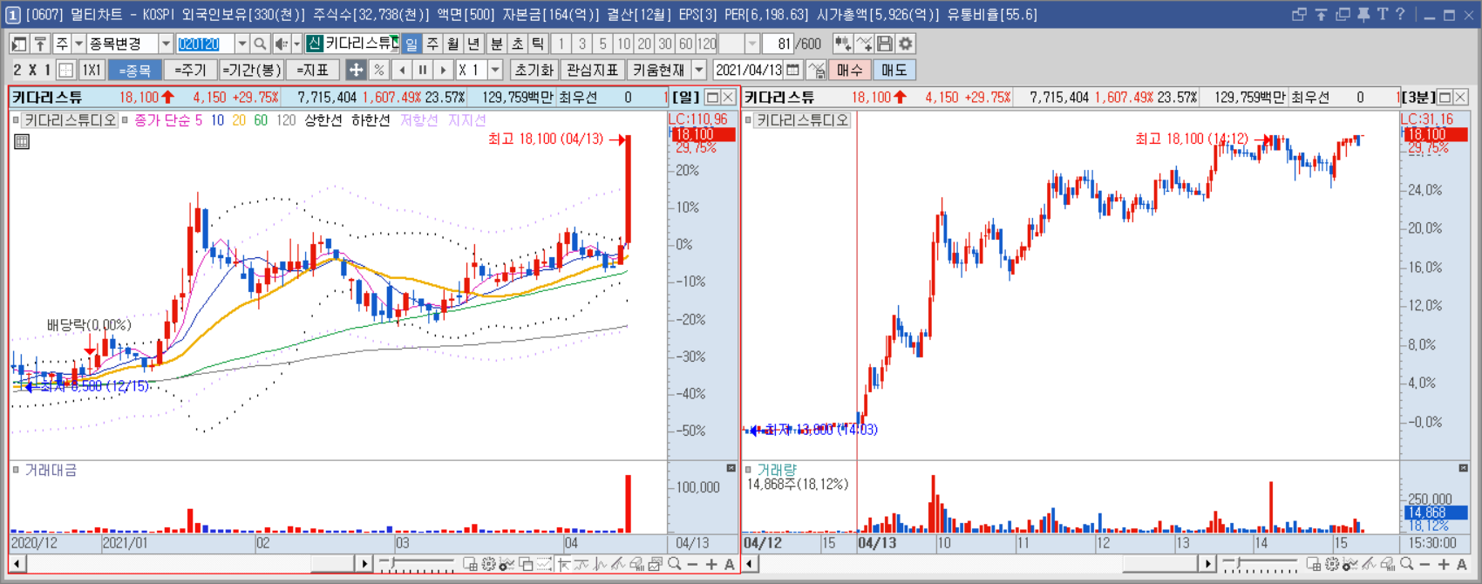Click the left chart zoom slider

[416, 565]
